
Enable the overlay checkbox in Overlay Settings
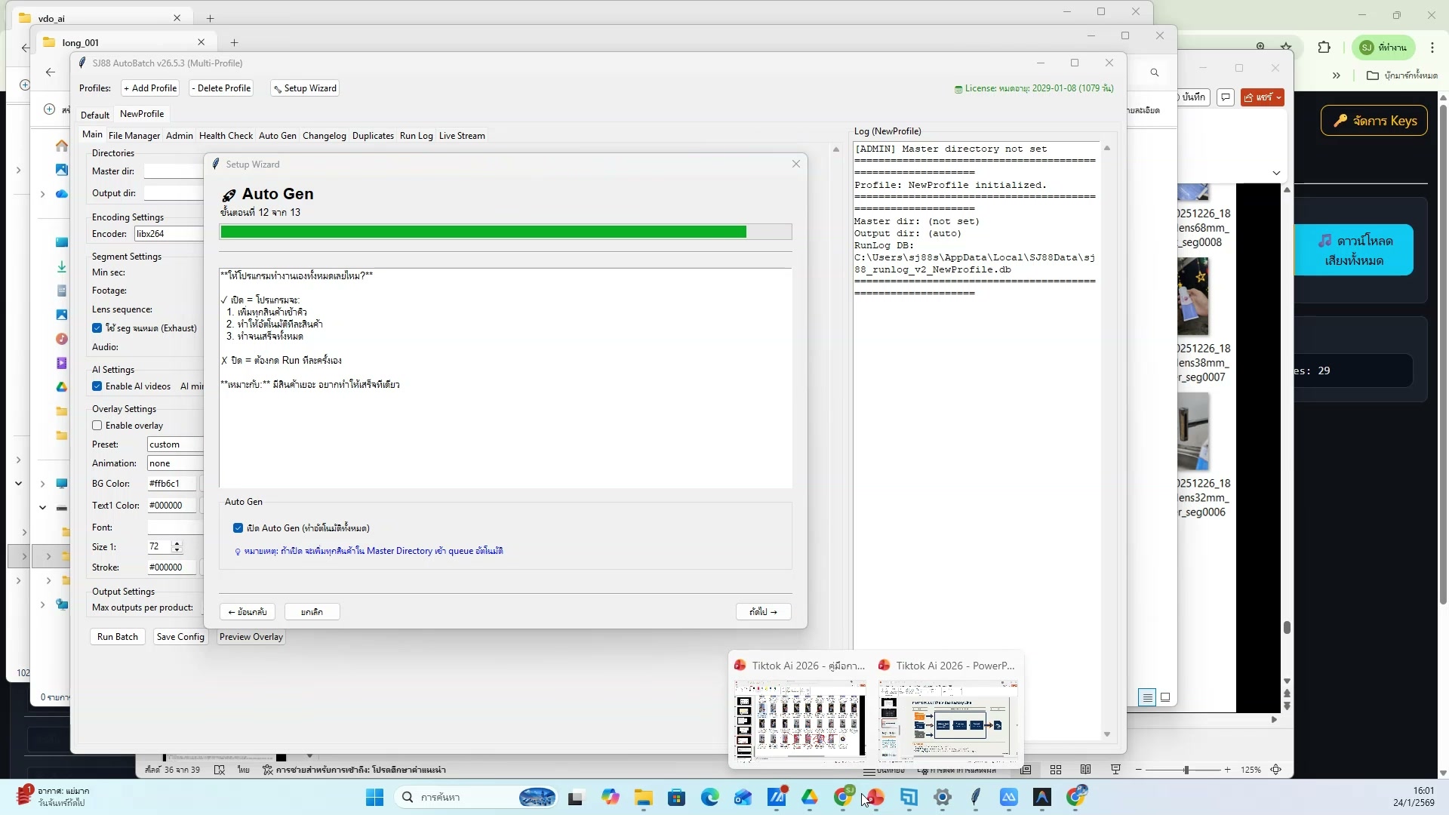(x=97, y=425)
